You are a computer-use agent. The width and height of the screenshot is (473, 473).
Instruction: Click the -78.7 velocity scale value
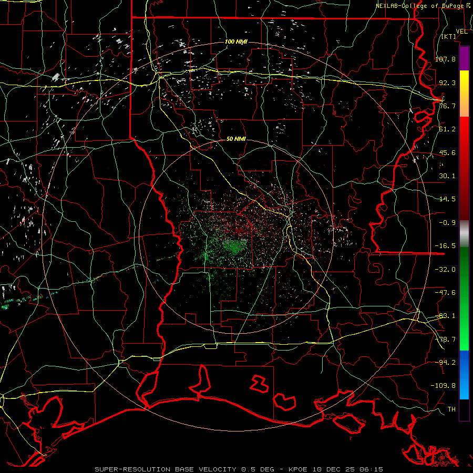[445, 340]
